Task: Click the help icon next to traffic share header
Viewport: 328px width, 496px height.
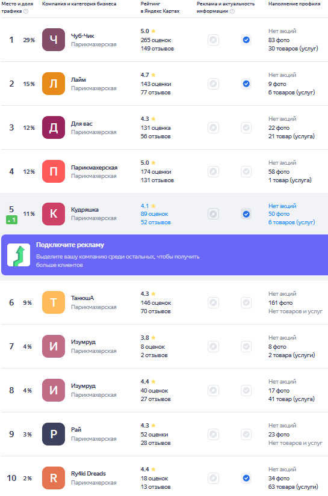Action: (x=26, y=11)
